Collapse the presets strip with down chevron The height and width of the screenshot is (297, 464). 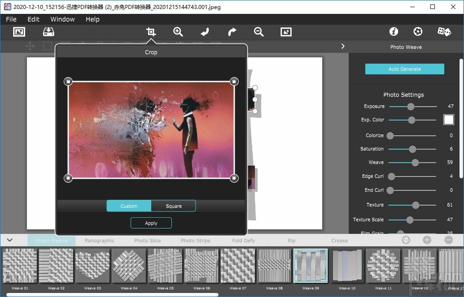[x=10, y=240]
